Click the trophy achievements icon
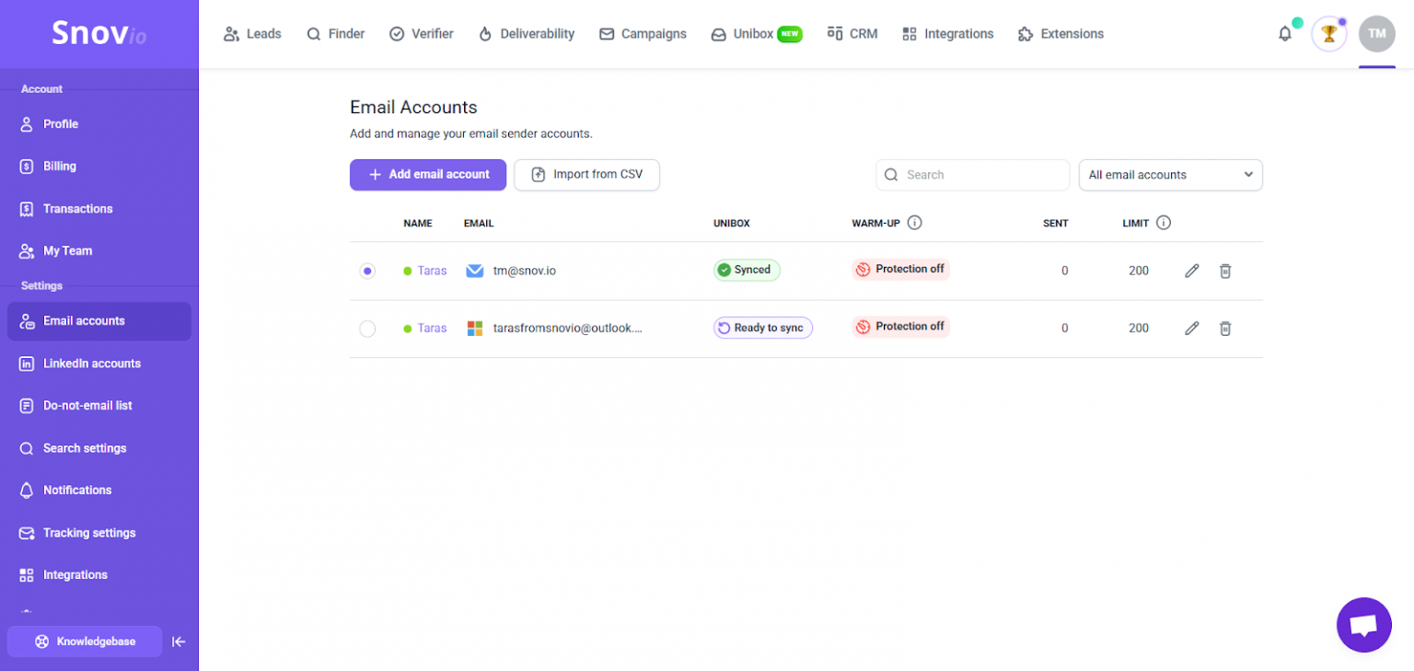Image resolution: width=1414 pixels, height=671 pixels. [1328, 34]
